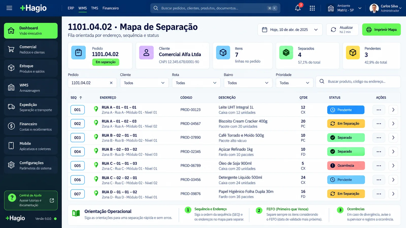Open three-dot actions for Café Torrado row
Viewport: 406px width, 228px height.
(379, 138)
